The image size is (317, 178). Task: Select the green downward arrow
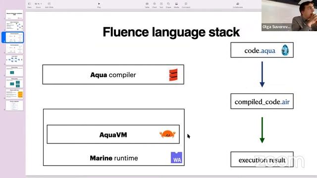pos(262,130)
